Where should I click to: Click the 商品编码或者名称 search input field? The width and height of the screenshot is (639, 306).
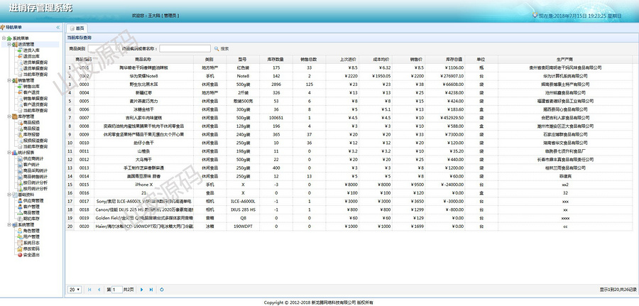click(185, 48)
